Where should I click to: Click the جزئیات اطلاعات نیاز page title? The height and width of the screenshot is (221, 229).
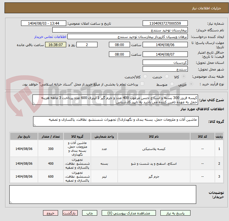(206, 8)
